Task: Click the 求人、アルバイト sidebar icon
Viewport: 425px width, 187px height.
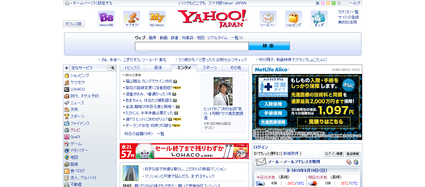Action: point(67,178)
